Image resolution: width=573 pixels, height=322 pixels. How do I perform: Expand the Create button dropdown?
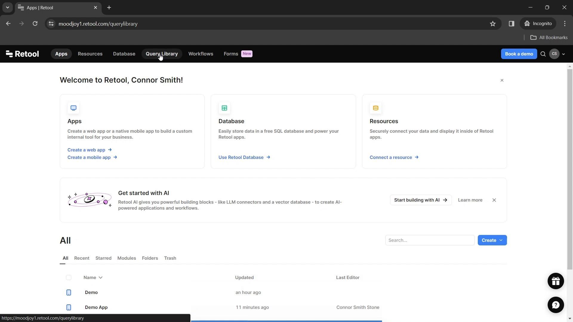[501, 240]
